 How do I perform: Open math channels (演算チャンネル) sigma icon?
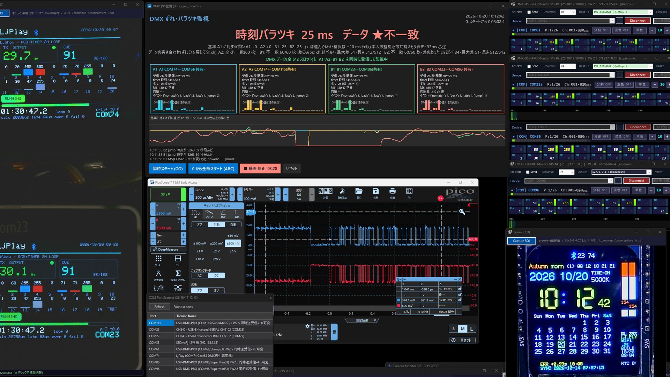tap(178, 275)
